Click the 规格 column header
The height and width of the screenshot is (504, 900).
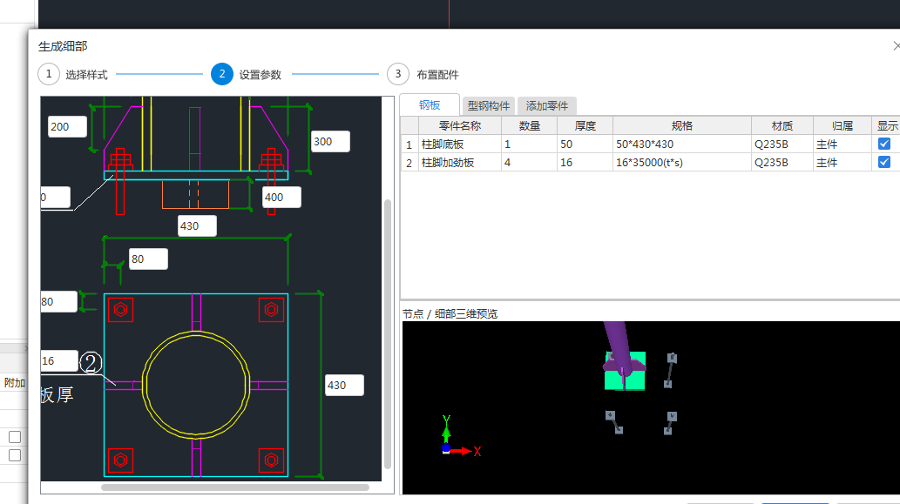(682, 125)
